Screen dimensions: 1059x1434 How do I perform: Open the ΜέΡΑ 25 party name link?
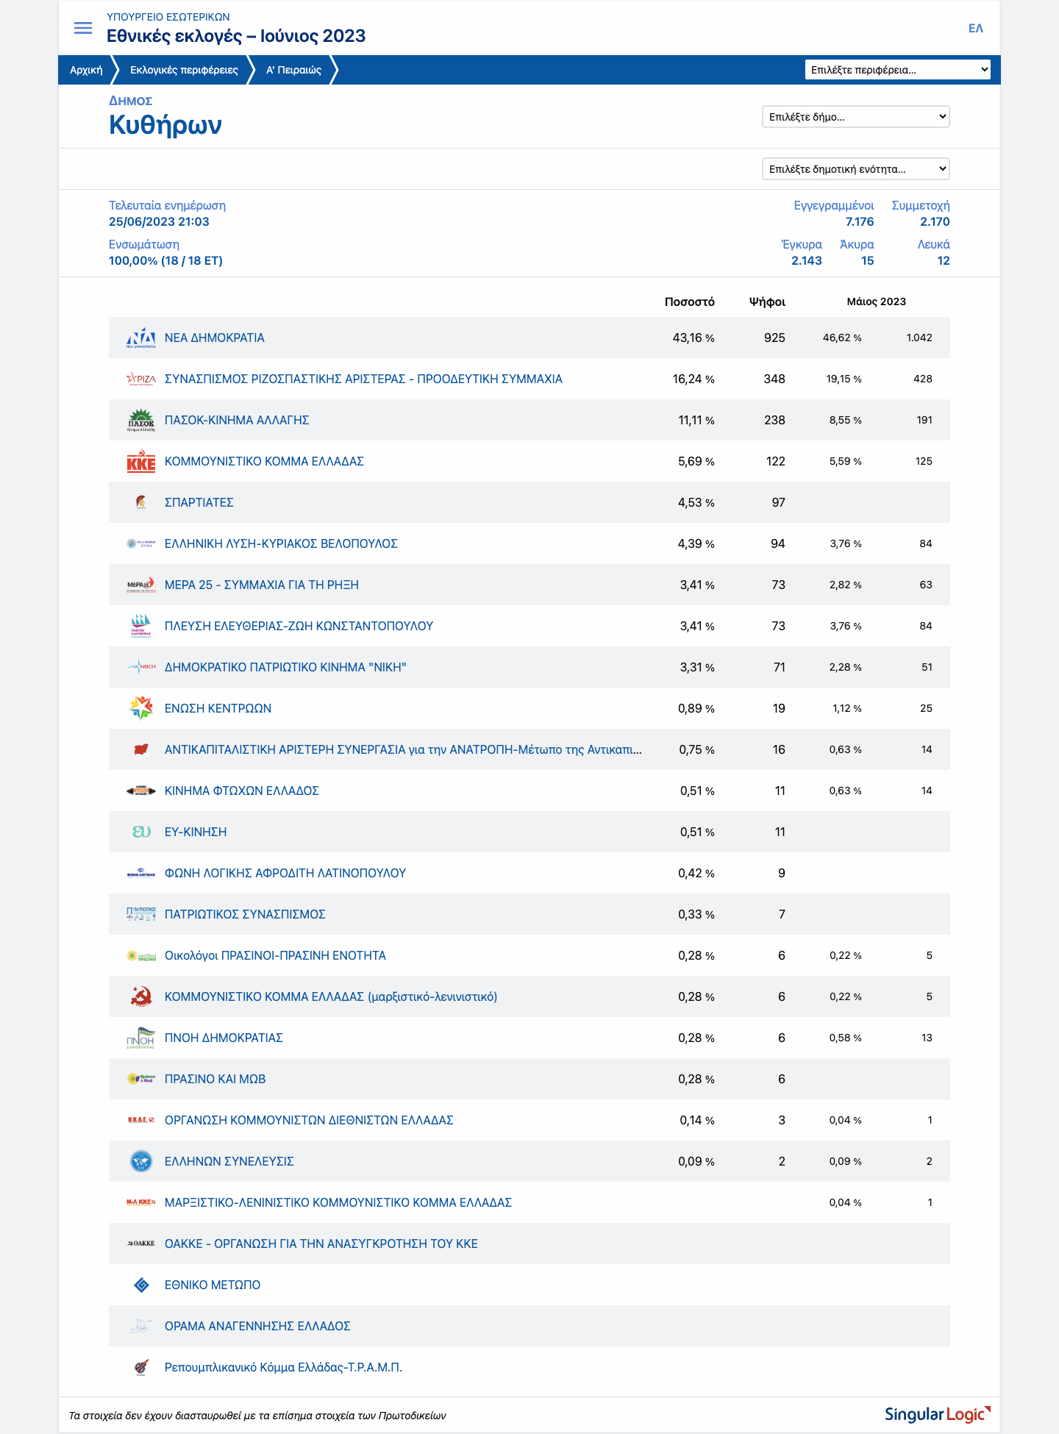[x=261, y=585]
